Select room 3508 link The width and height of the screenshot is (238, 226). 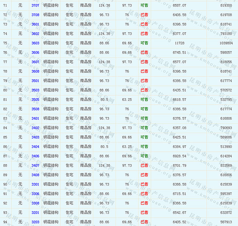click(x=35, y=109)
